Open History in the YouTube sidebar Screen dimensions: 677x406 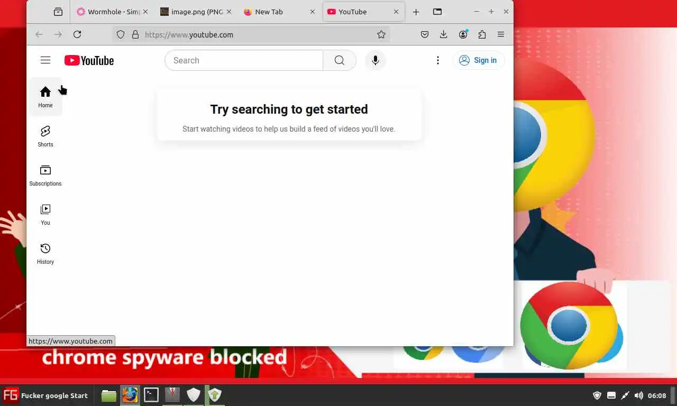tap(45, 253)
